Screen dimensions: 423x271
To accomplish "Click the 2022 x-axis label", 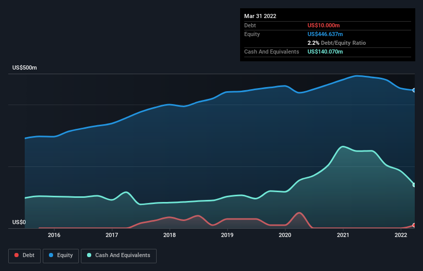I will [401, 235].
